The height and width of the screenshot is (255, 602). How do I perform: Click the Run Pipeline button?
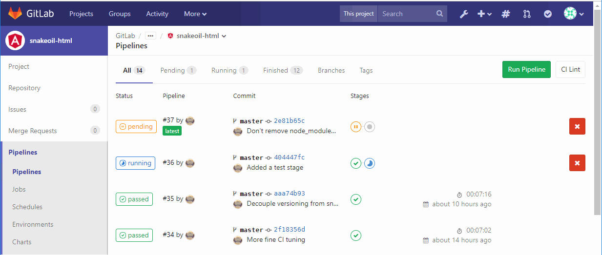(526, 69)
